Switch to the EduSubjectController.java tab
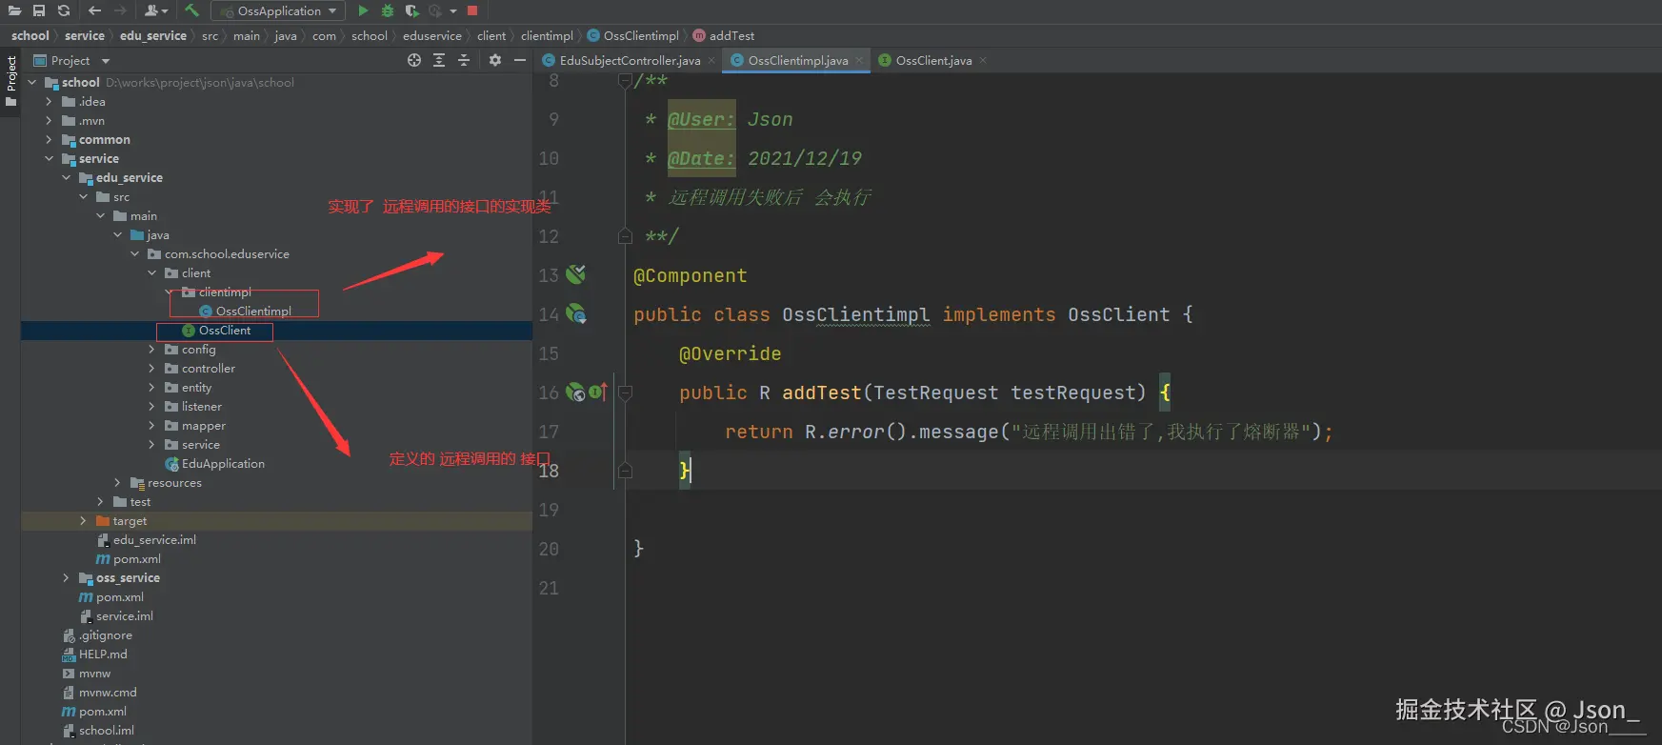Screen dimensions: 1662x745 (629, 60)
